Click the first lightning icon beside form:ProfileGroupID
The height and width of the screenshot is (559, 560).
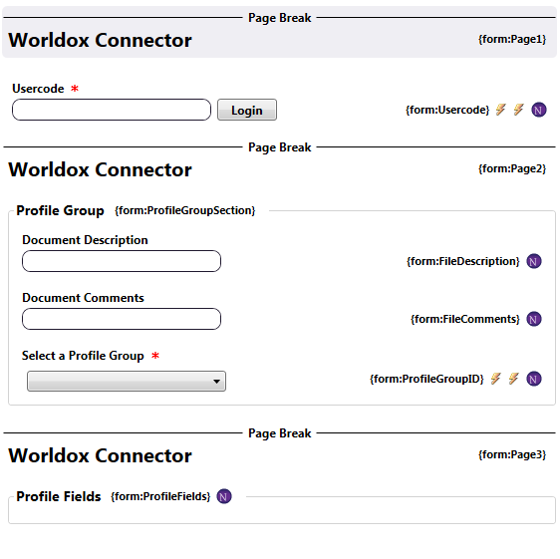click(x=495, y=379)
